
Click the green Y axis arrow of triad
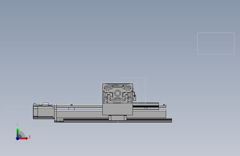coord(17,132)
